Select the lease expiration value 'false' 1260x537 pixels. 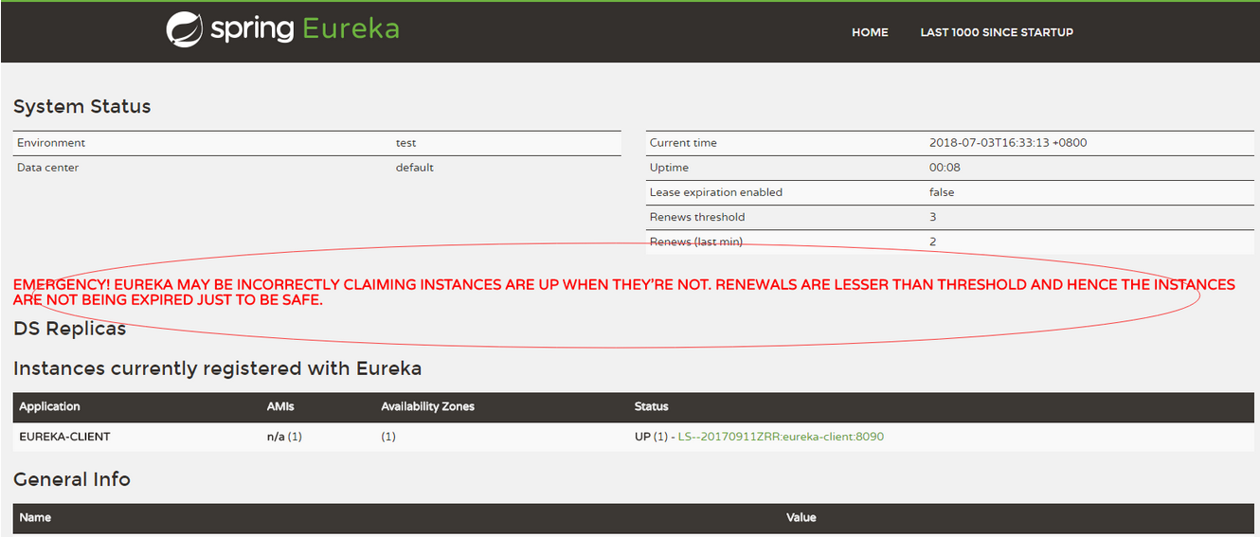coord(942,192)
